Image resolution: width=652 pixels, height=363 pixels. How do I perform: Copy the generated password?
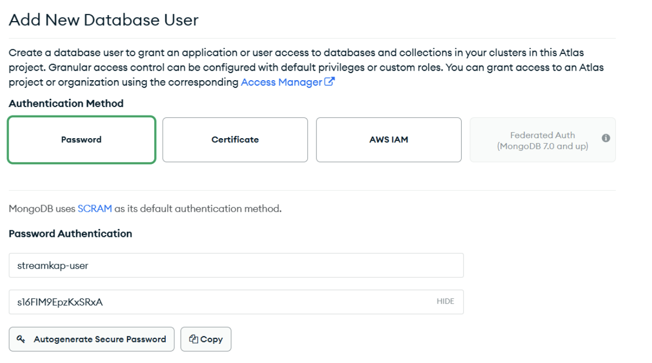pyautogui.click(x=206, y=339)
